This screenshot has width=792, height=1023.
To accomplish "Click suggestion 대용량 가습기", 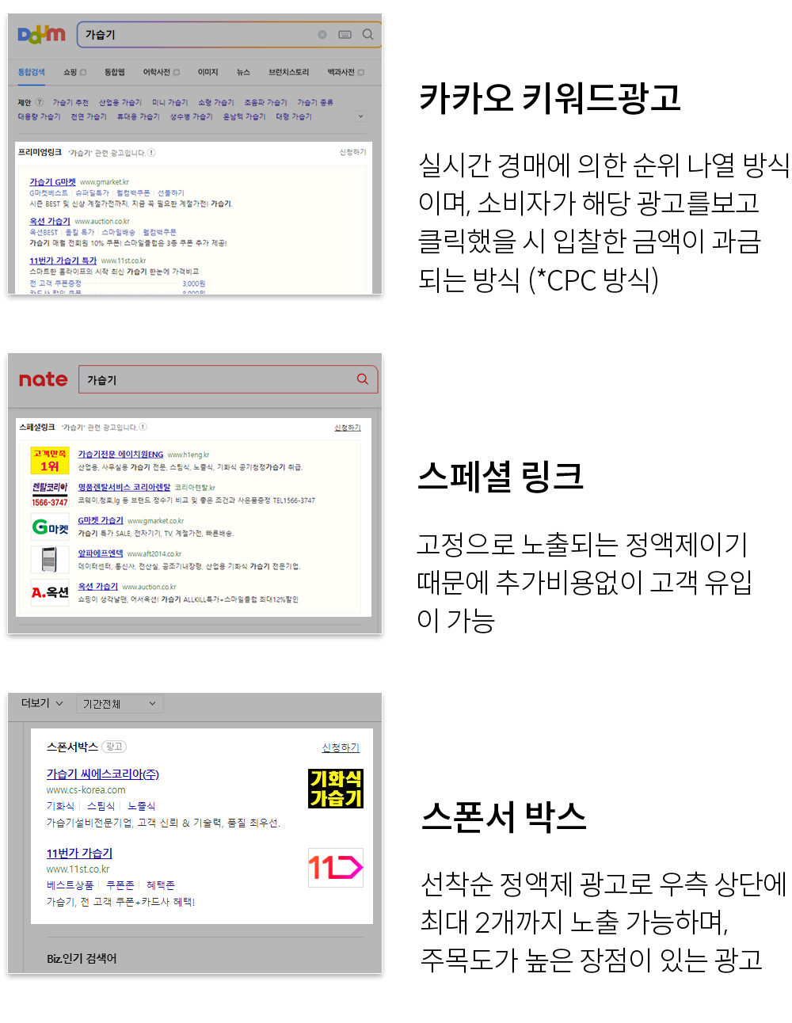I will [39, 116].
